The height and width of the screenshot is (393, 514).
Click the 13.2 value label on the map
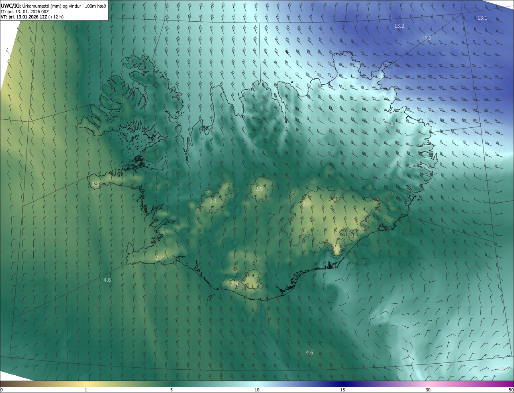point(399,26)
